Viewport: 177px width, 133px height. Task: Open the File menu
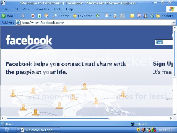tap(5, 9)
